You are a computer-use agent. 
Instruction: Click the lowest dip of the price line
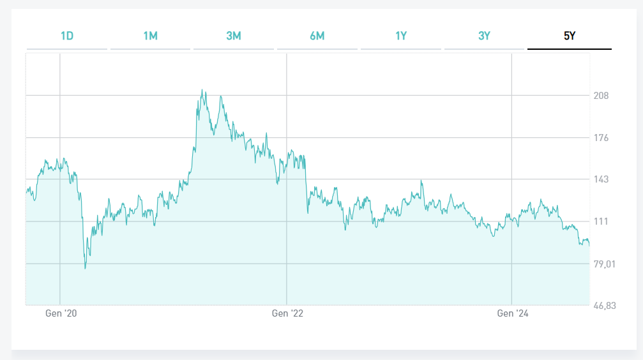[86, 268]
